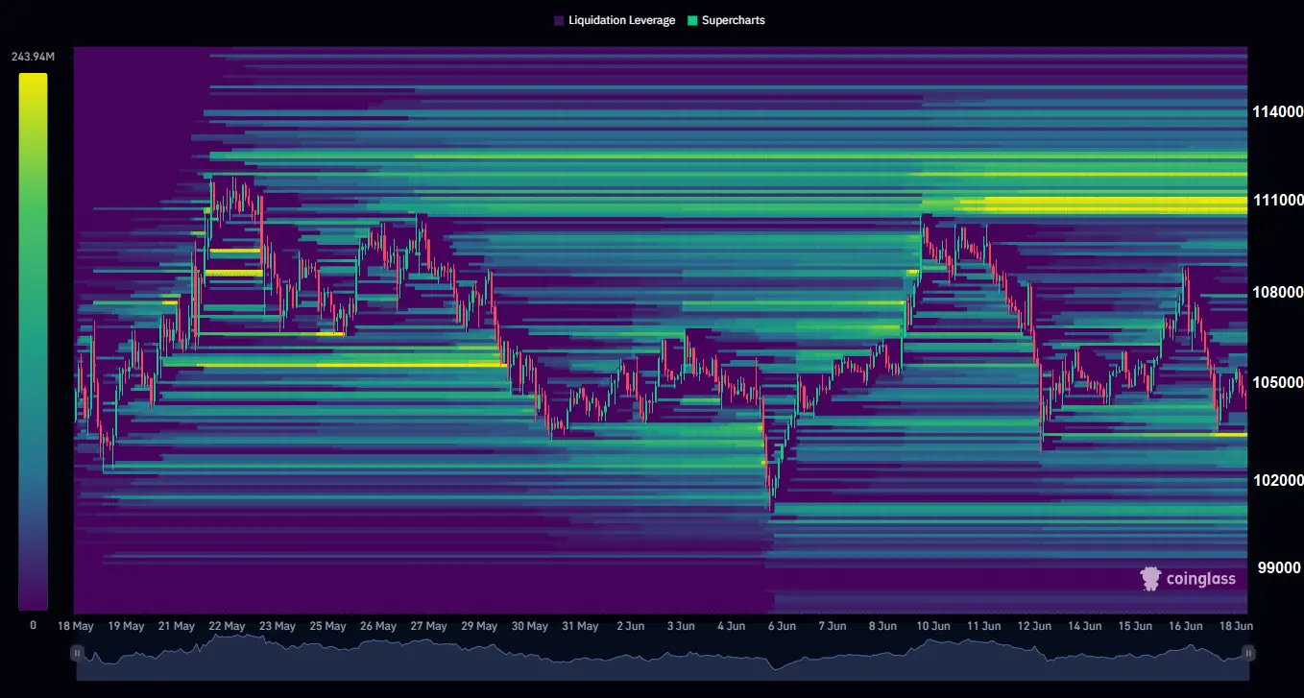This screenshot has width=1304, height=698.
Task: Click the 2 Jun date label
Action: pyautogui.click(x=631, y=626)
